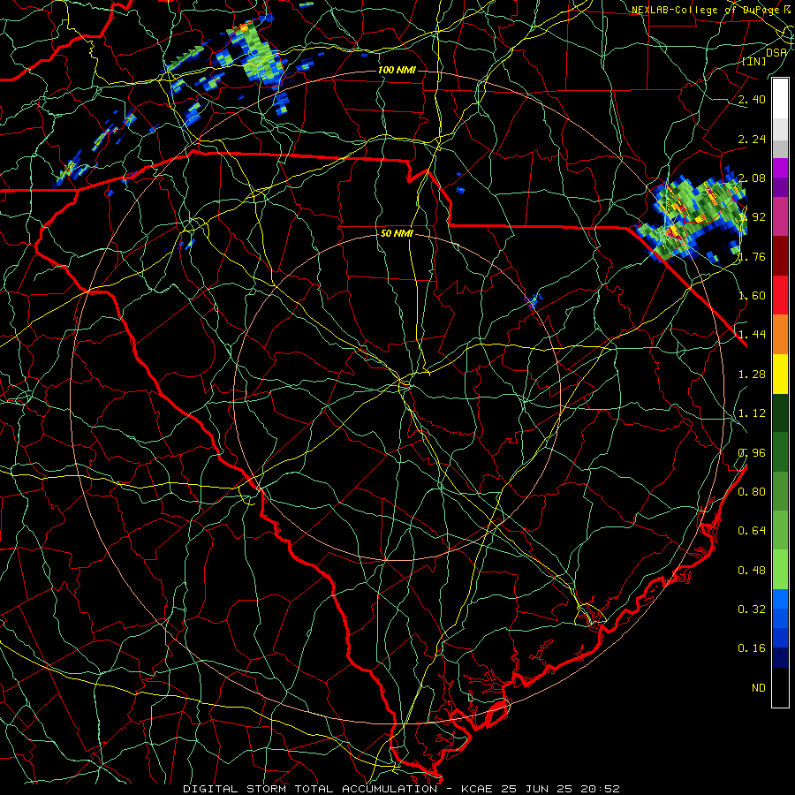The image size is (795, 795).
Task: Click the "1.12" legend value
Action: click(752, 413)
